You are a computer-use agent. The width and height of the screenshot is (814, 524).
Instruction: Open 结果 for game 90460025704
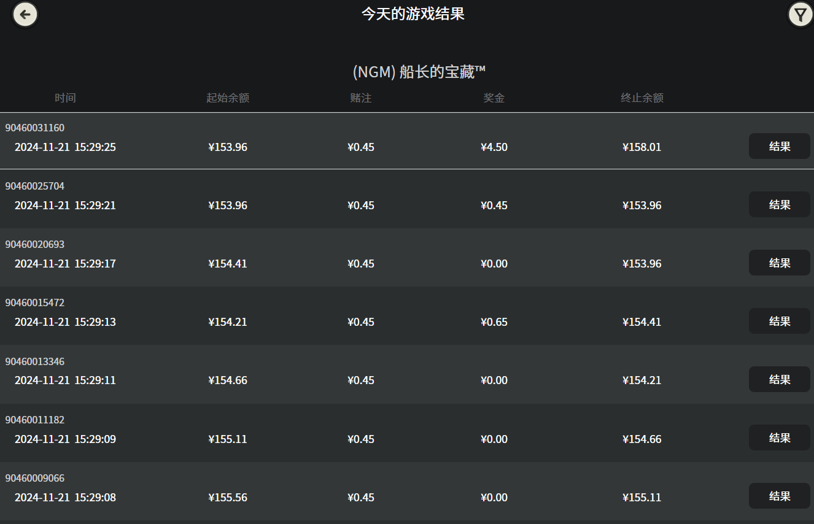(779, 204)
